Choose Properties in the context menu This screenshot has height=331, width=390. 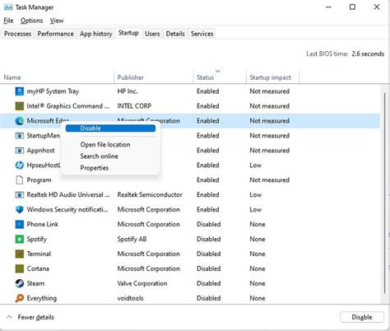pyautogui.click(x=95, y=168)
